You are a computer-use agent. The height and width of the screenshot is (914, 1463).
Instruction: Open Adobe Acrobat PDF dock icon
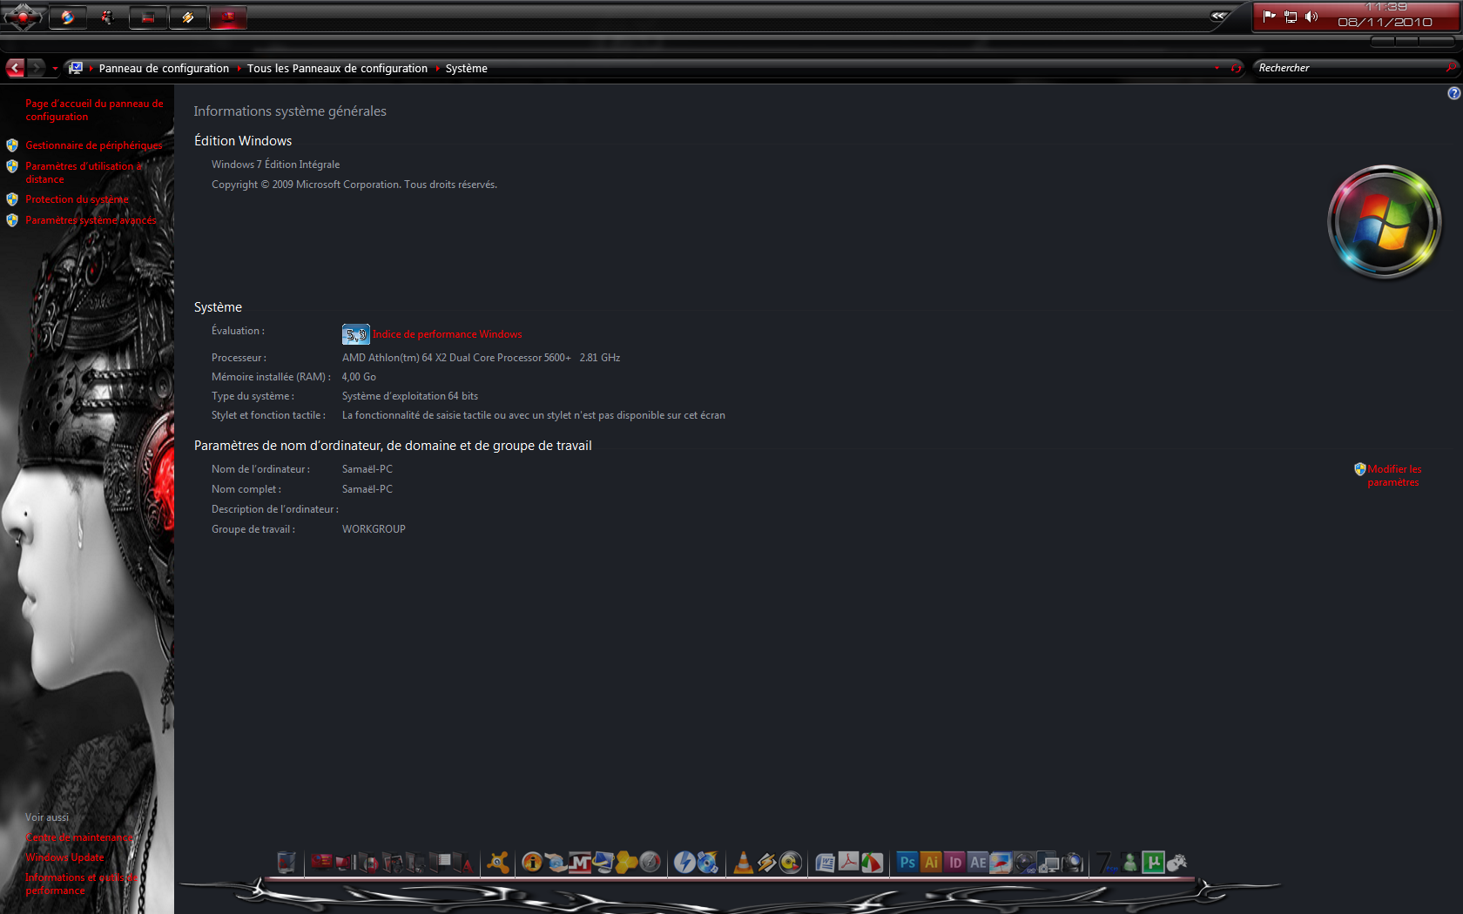[x=848, y=863]
